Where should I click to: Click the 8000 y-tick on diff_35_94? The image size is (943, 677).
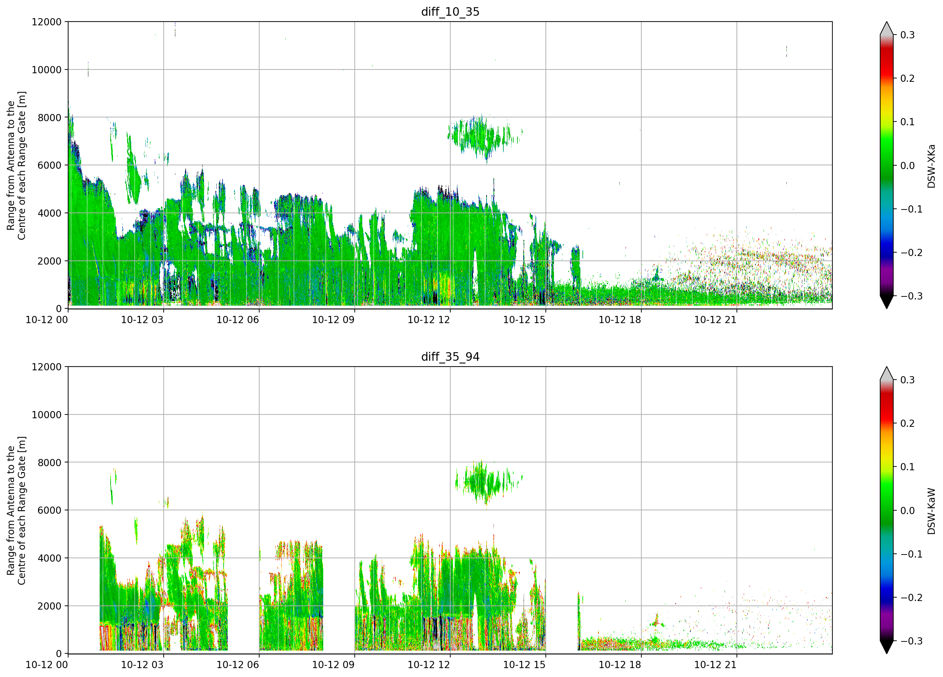[49, 462]
